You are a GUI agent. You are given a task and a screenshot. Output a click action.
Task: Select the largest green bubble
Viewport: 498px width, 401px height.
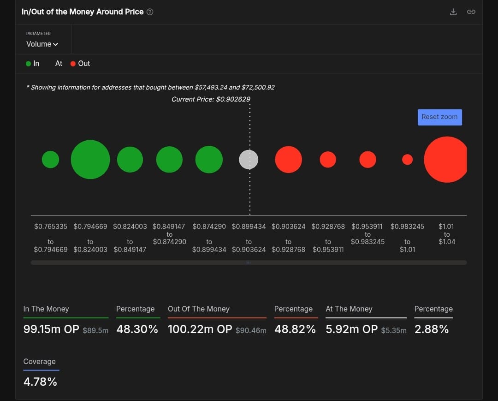[90, 159]
